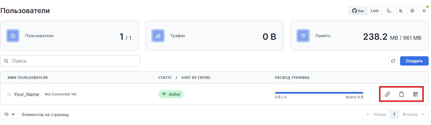Open the language translation selector
431x125 pixels.
(401, 11)
